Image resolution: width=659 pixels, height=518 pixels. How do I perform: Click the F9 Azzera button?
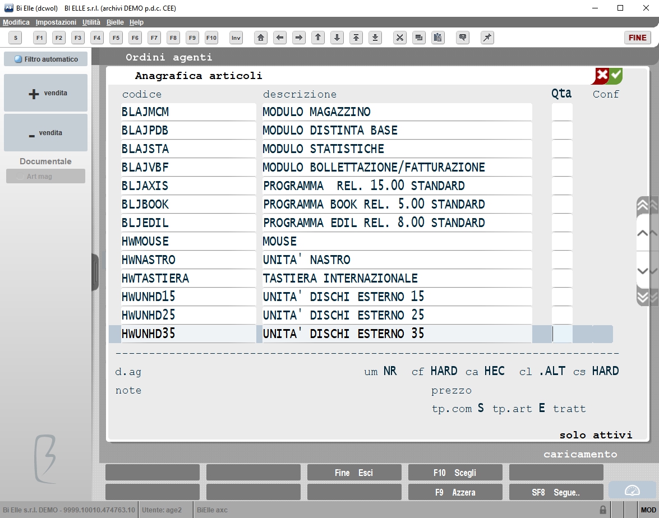point(455,492)
